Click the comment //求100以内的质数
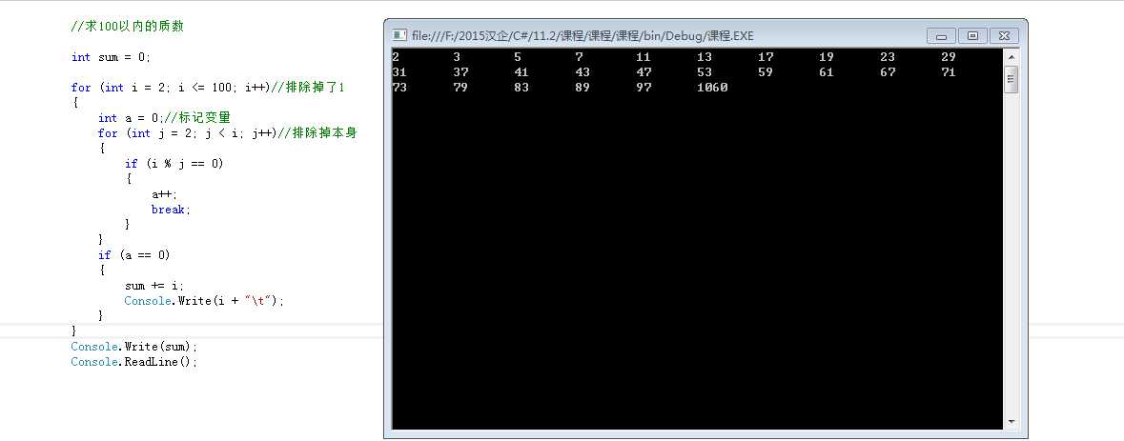The width and height of the screenshot is (1124, 441). point(128,27)
